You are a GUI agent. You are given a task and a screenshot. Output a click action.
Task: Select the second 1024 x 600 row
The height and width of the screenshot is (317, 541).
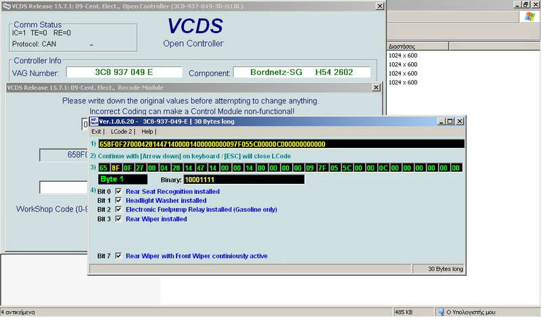coord(403,64)
